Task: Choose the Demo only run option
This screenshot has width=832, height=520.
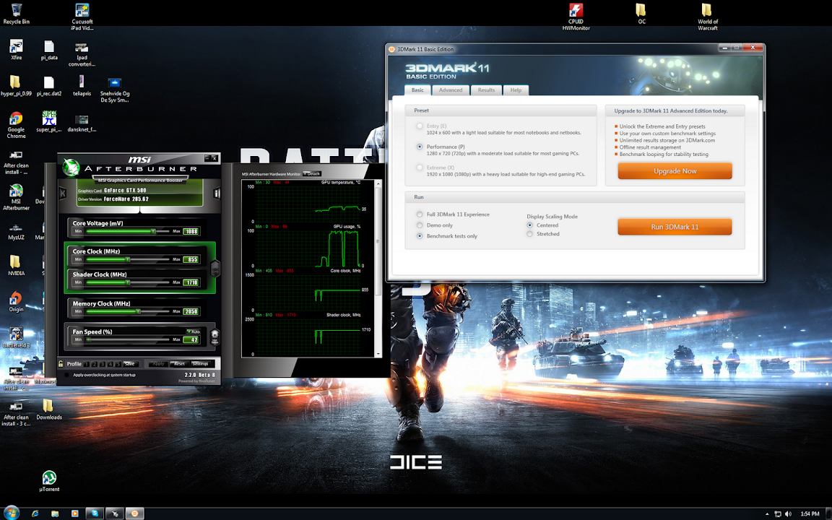Action: point(420,225)
